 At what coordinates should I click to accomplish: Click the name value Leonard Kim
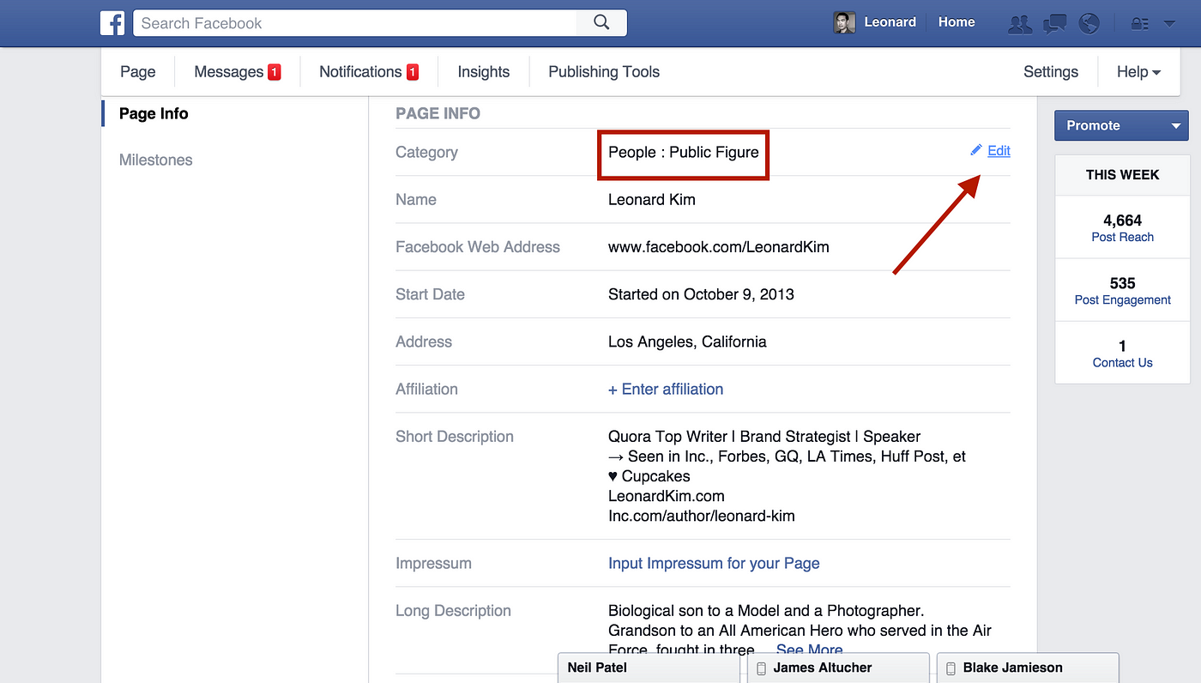[x=652, y=199]
